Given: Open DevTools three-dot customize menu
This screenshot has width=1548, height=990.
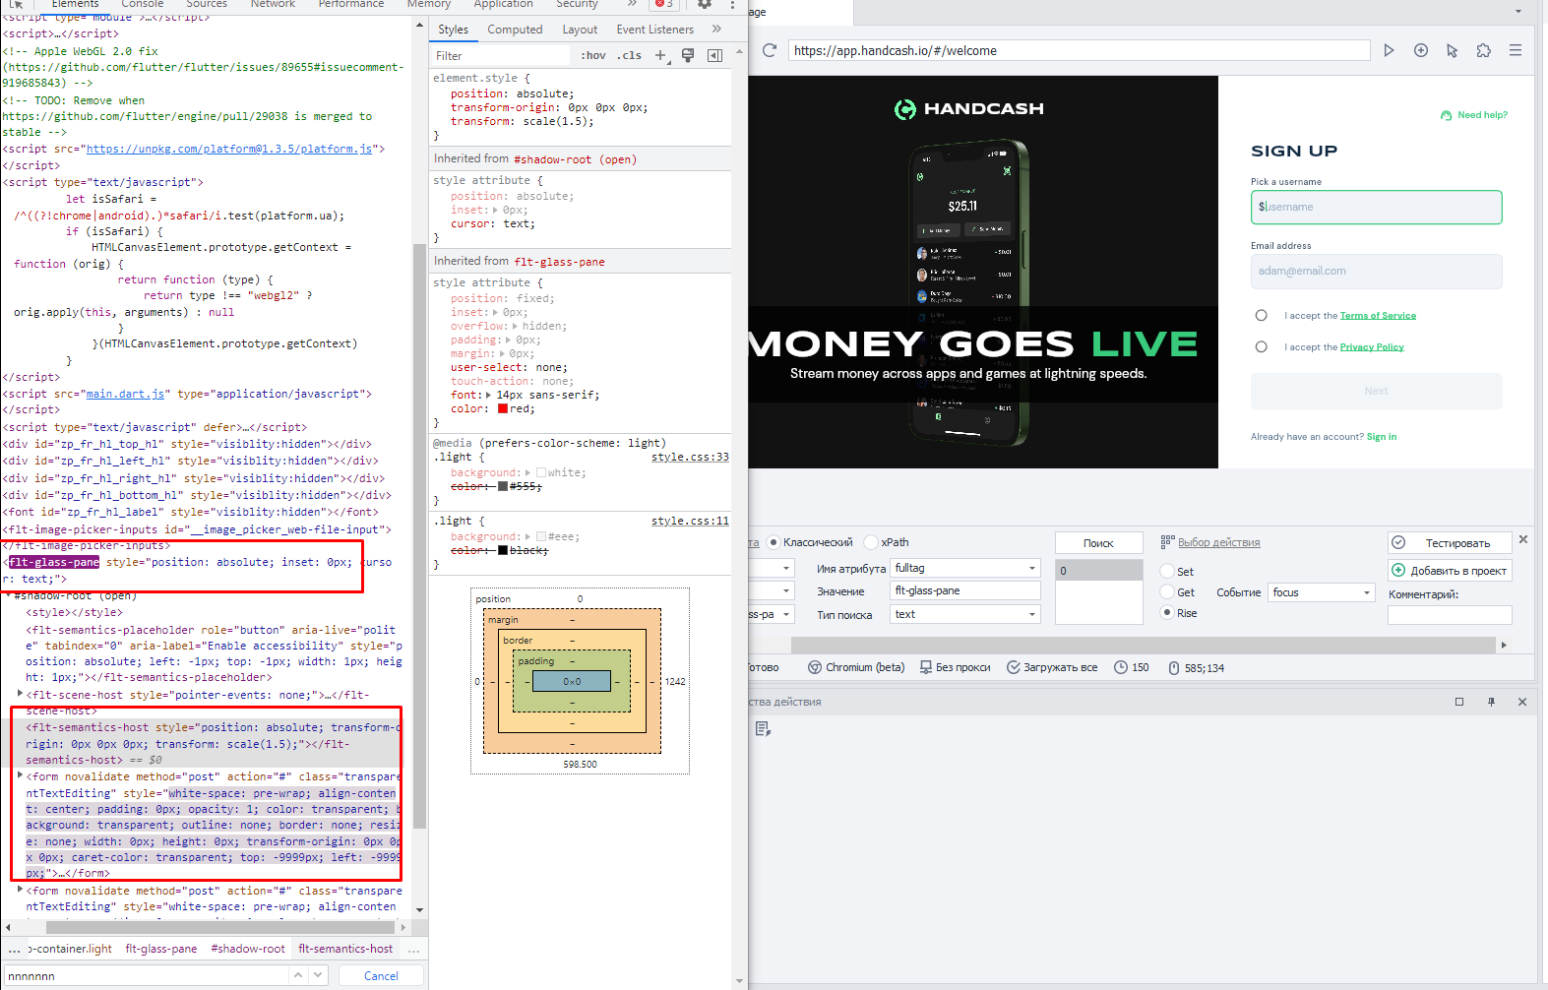Looking at the screenshot, I should click(732, 4).
